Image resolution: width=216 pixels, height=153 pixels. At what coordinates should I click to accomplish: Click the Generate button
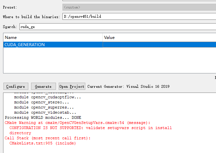(43, 86)
